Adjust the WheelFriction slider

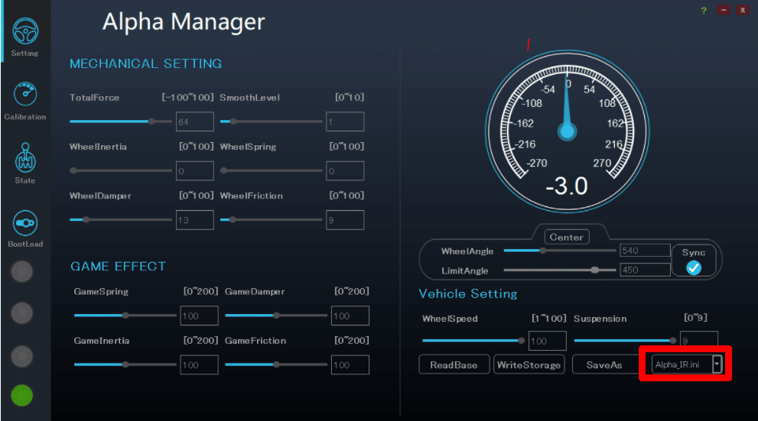pyautogui.click(x=272, y=220)
